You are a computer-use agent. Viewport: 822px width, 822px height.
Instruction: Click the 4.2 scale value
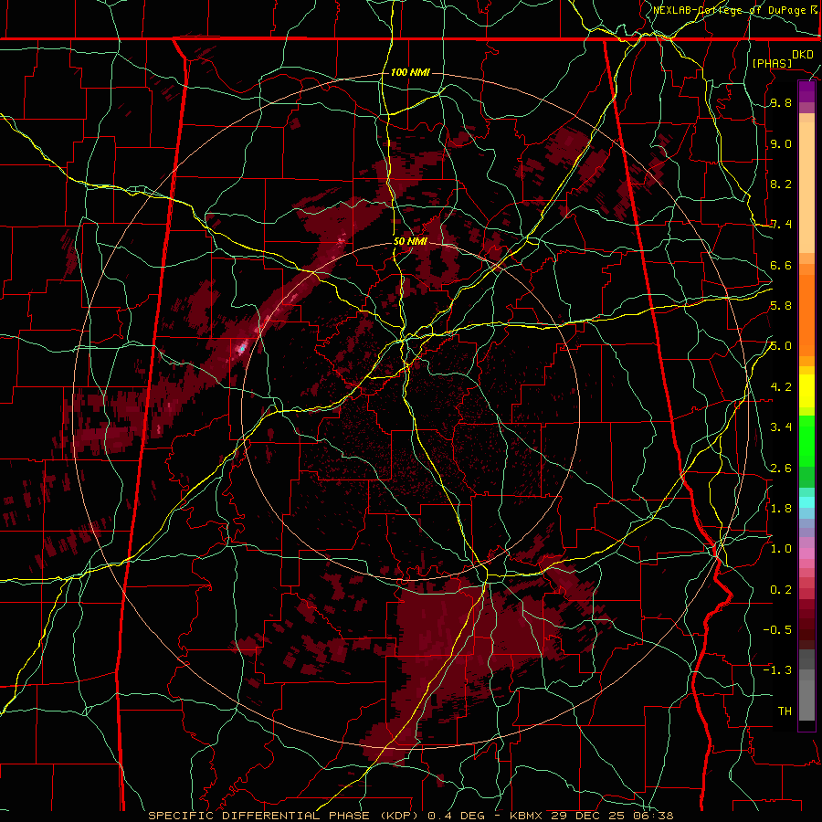781,387
